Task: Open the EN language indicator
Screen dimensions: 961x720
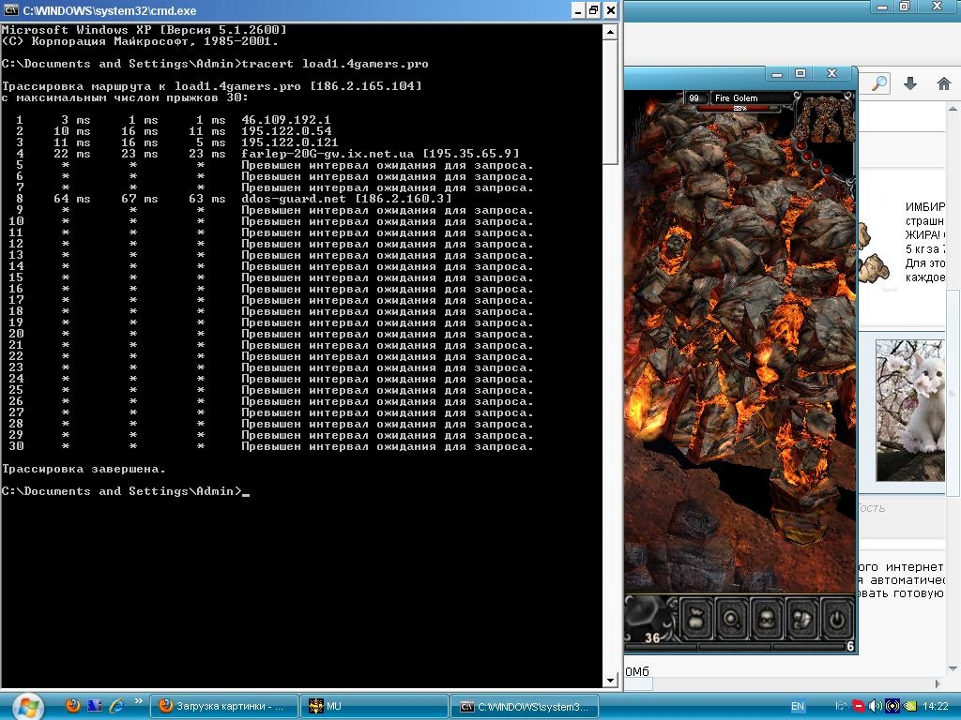Action: (x=798, y=706)
